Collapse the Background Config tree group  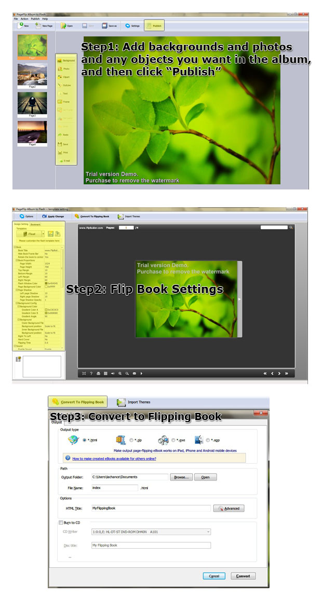point(16,303)
